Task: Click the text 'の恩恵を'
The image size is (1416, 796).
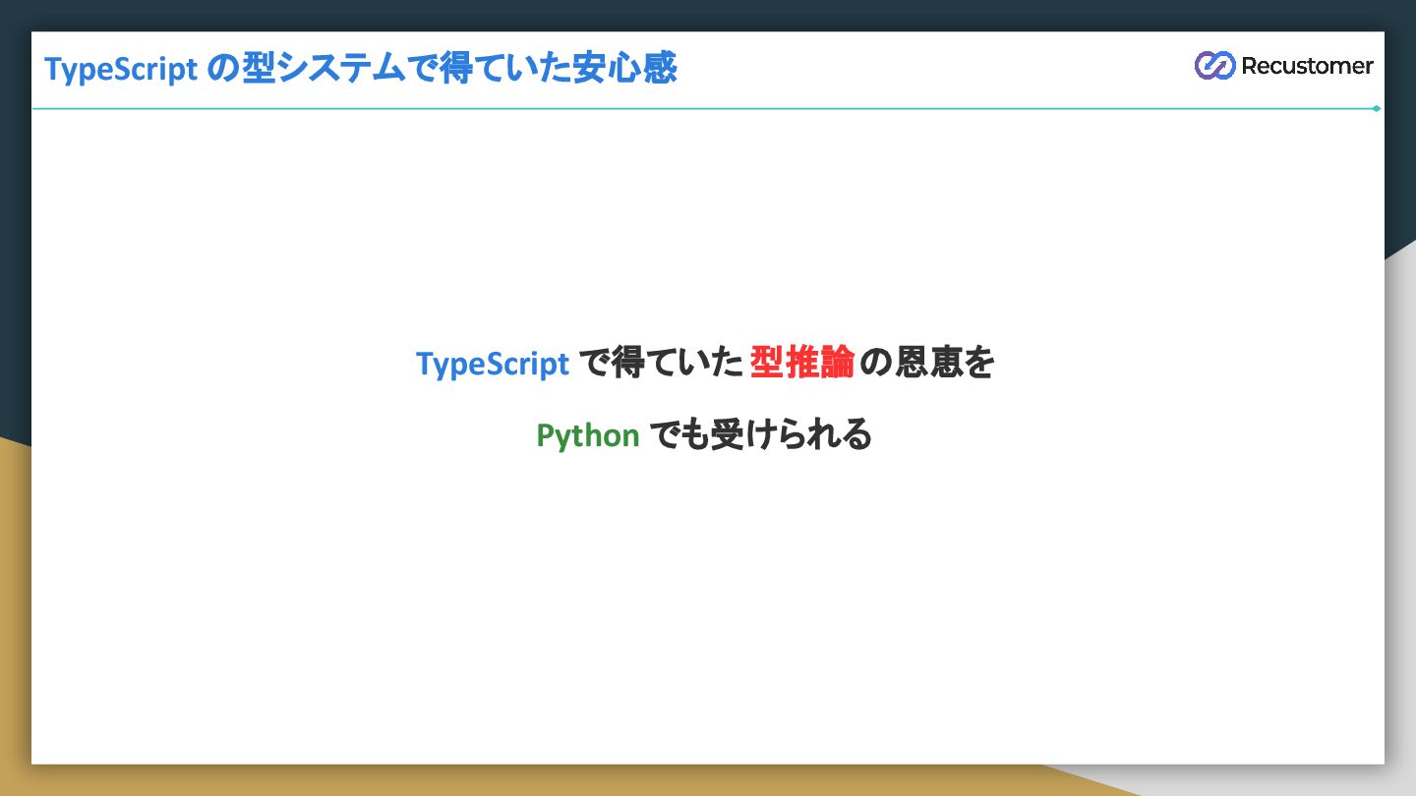Action: tap(929, 363)
